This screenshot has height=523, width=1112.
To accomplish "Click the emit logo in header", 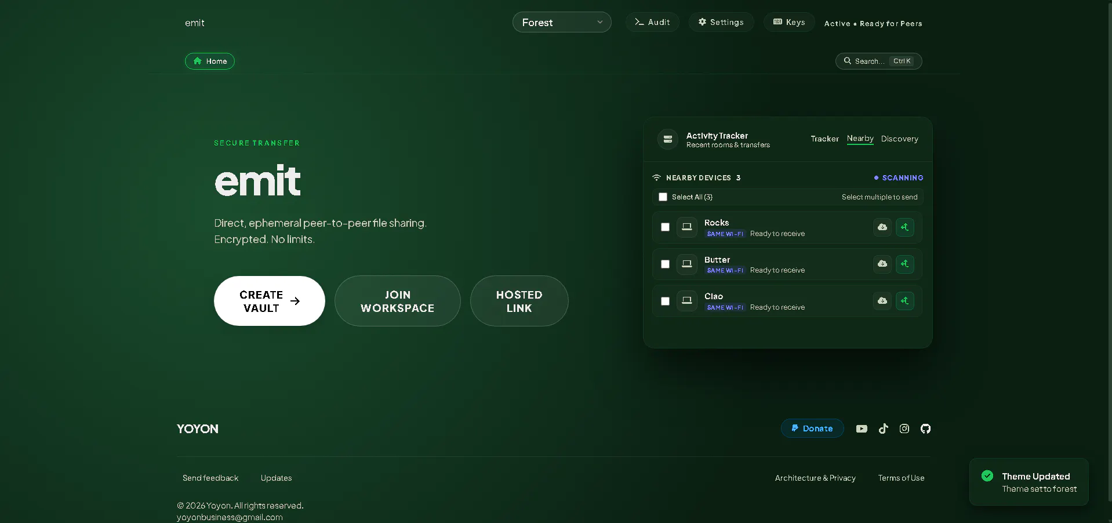I will coord(195,23).
